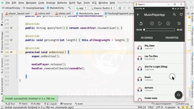Tap the heart favorite icon in app header
This screenshot has height=109, width=194.
click(181, 15)
